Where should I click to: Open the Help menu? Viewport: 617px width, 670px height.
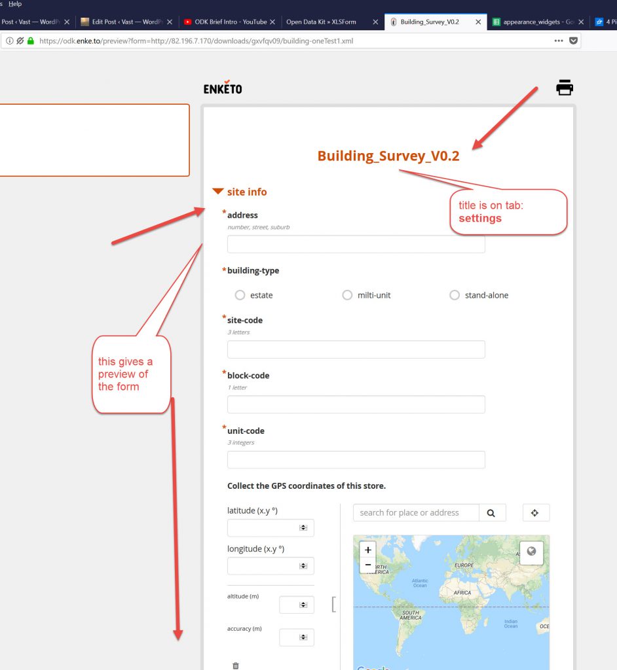(x=15, y=4)
